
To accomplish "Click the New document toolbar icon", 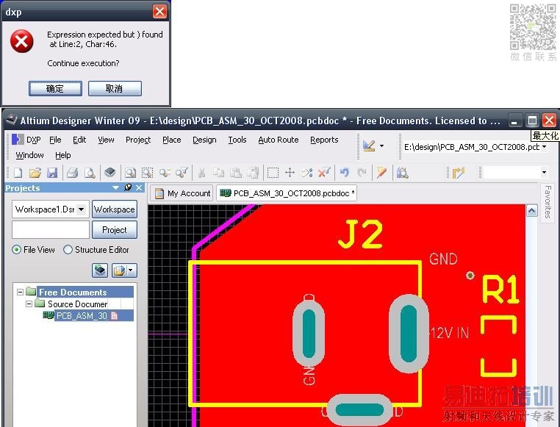I will (x=18, y=173).
